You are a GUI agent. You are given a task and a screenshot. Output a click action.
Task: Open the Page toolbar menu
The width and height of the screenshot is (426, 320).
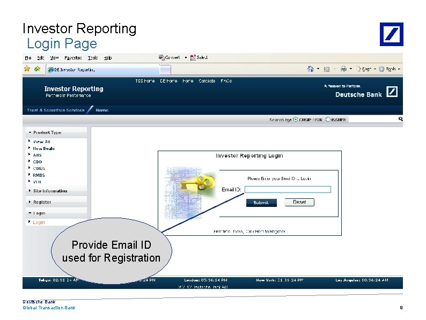pyautogui.click(x=366, y=69)
